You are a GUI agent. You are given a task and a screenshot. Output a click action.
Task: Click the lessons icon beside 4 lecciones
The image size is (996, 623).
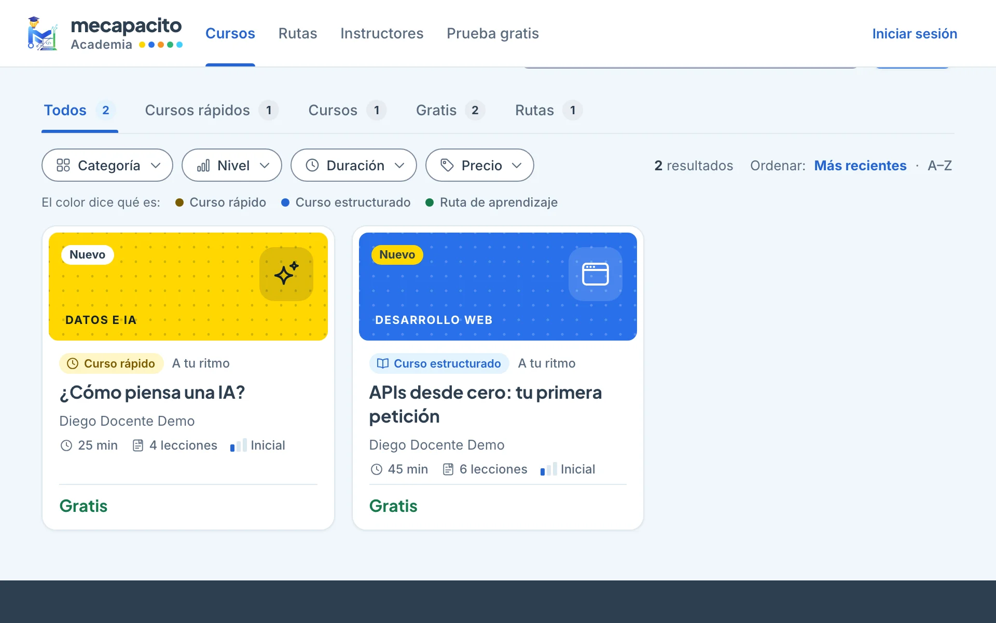point(138,445)
